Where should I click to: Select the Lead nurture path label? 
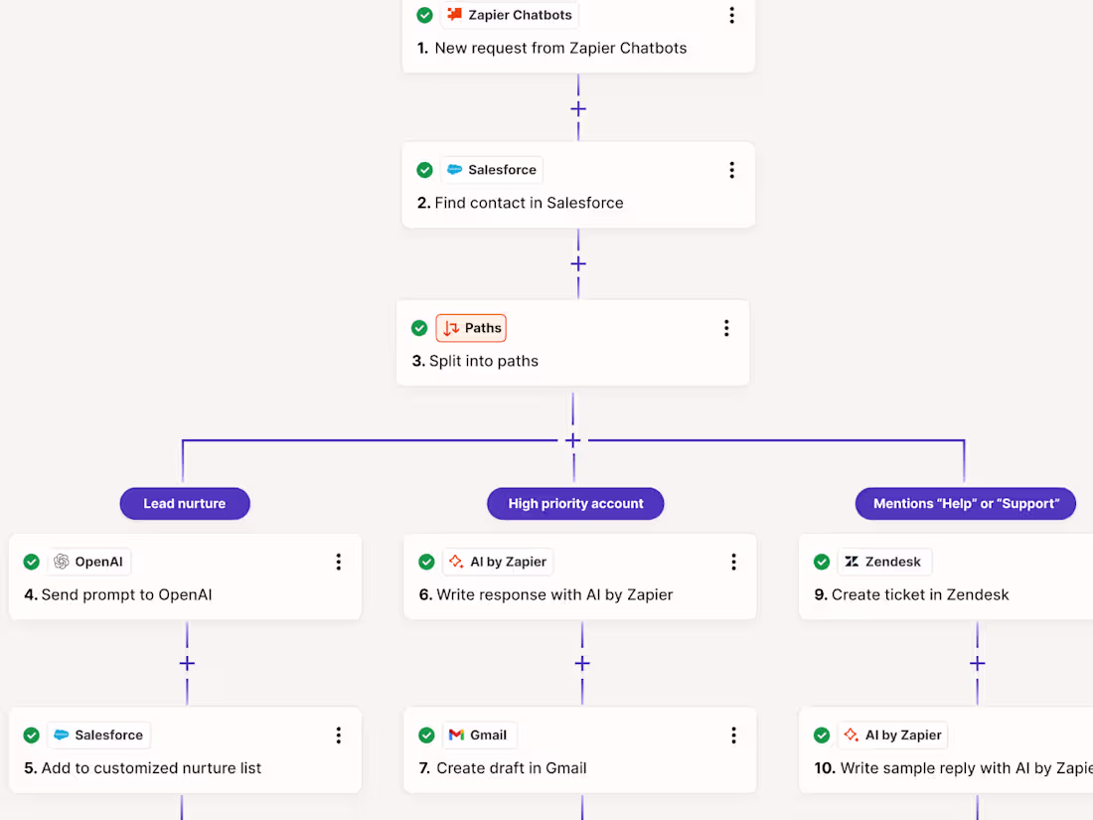pyautogui.click(x=185, y=504)
